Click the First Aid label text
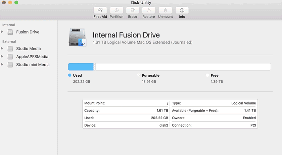Screen dimensions: 282x155 tap(100, 17)
